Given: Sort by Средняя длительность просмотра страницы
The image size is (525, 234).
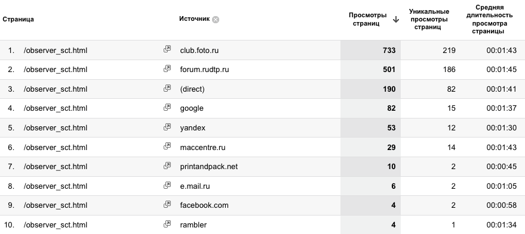Looking at the screenshot, I should pos(489,20).
